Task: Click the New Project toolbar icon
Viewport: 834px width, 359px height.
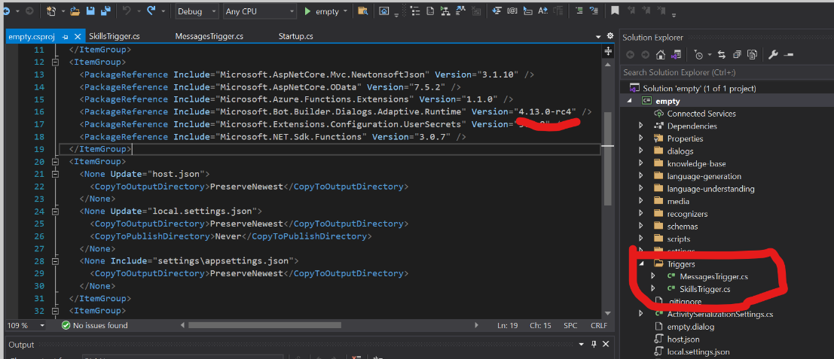Action: (x=51, y=11)
